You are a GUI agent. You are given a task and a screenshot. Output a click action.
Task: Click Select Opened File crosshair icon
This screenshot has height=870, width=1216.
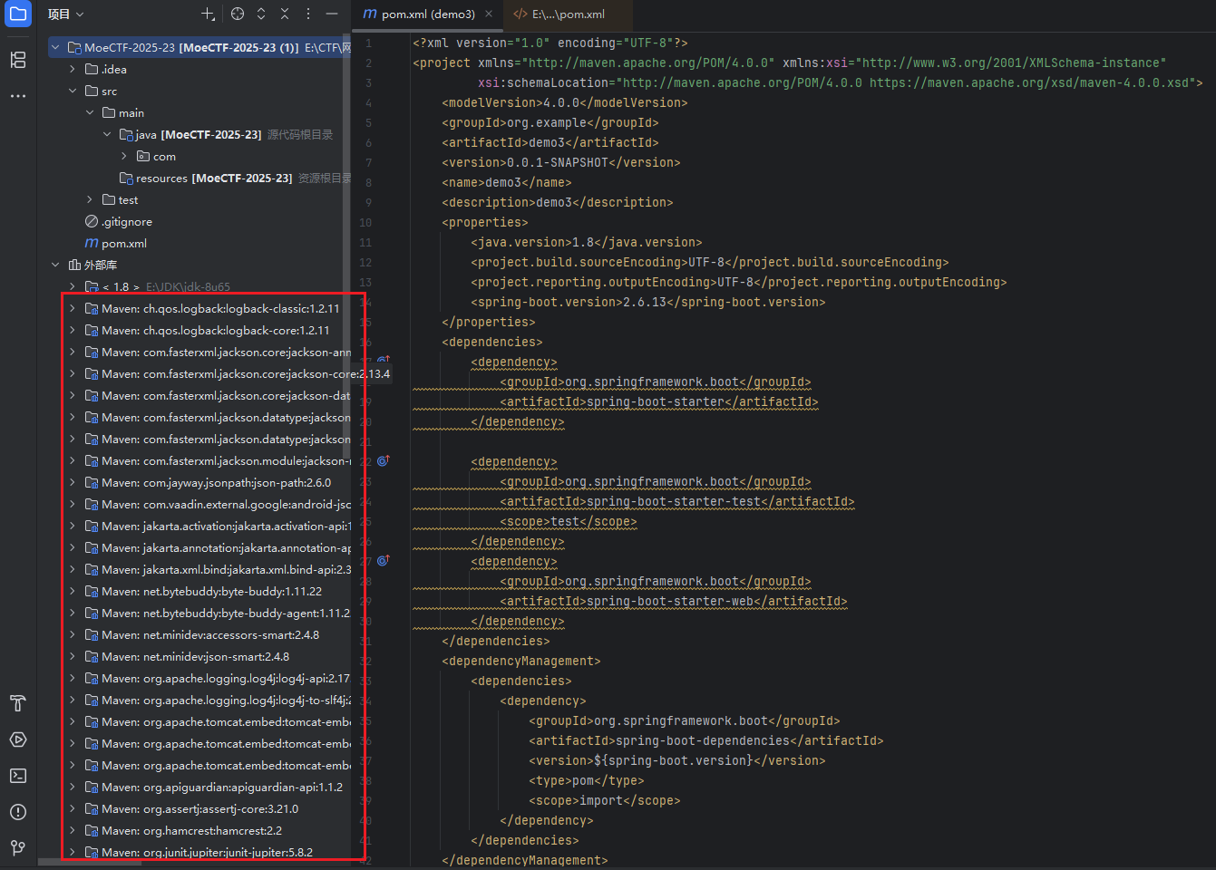tap(238, 14)
